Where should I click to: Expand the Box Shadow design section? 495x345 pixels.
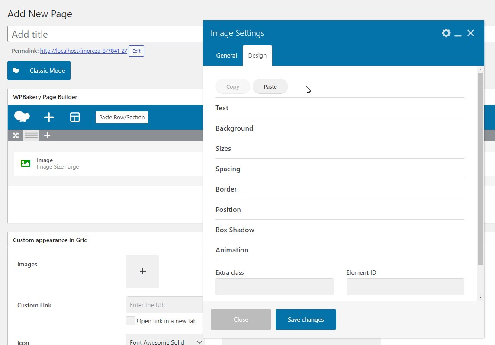pyautogui.click(x=340, y=230)
